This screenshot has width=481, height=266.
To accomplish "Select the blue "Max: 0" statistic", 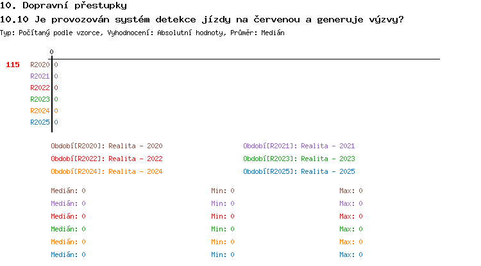I will point(351,254).
